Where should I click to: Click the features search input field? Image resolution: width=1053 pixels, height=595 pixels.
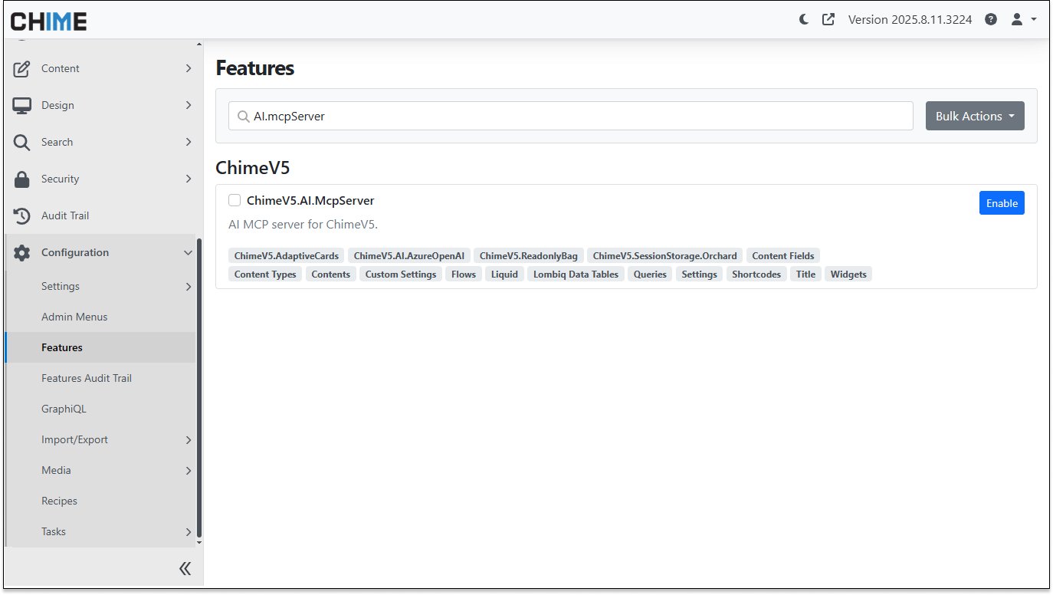coord(571,116)
